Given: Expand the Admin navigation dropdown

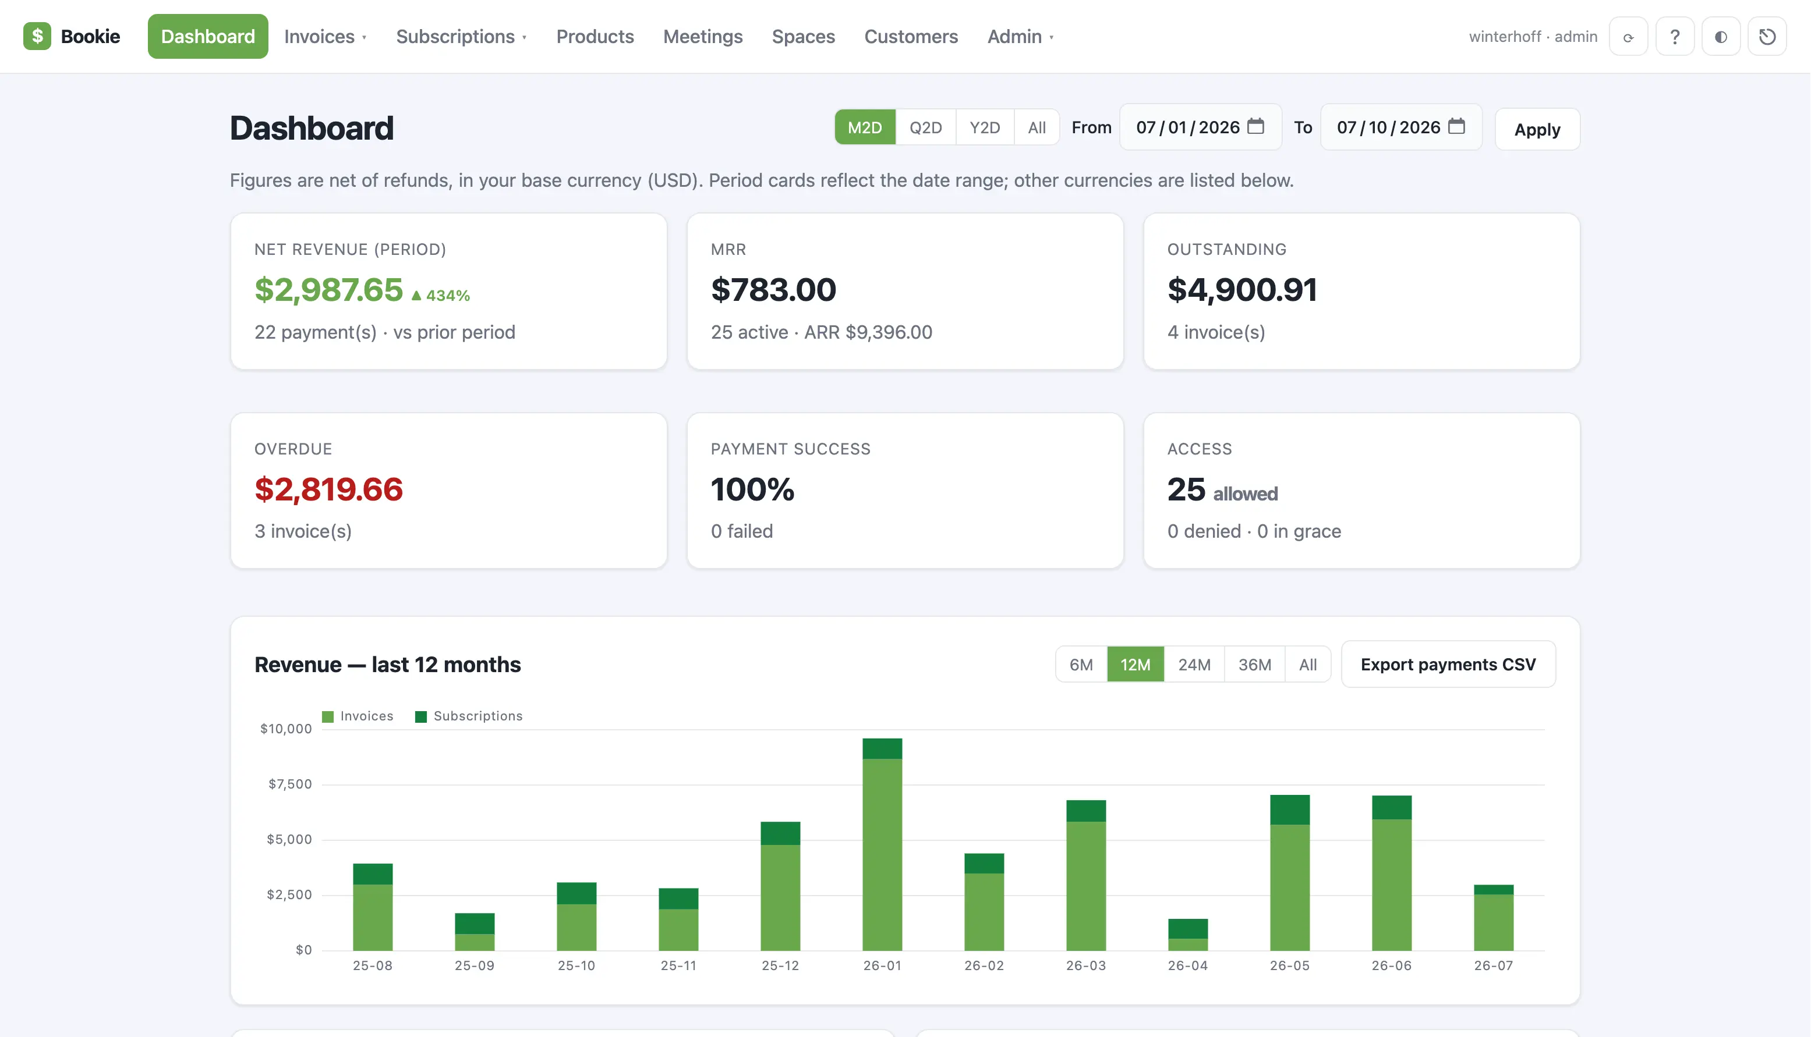Looking at the screenshot, I should [1020, 36].
